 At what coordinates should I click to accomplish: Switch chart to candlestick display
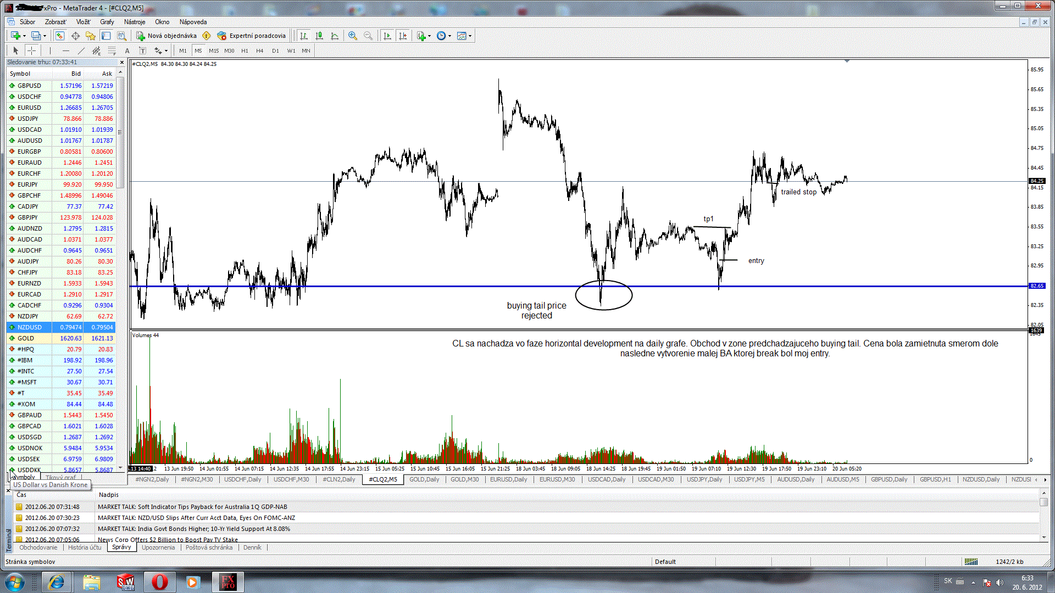(x=319, y=36)
